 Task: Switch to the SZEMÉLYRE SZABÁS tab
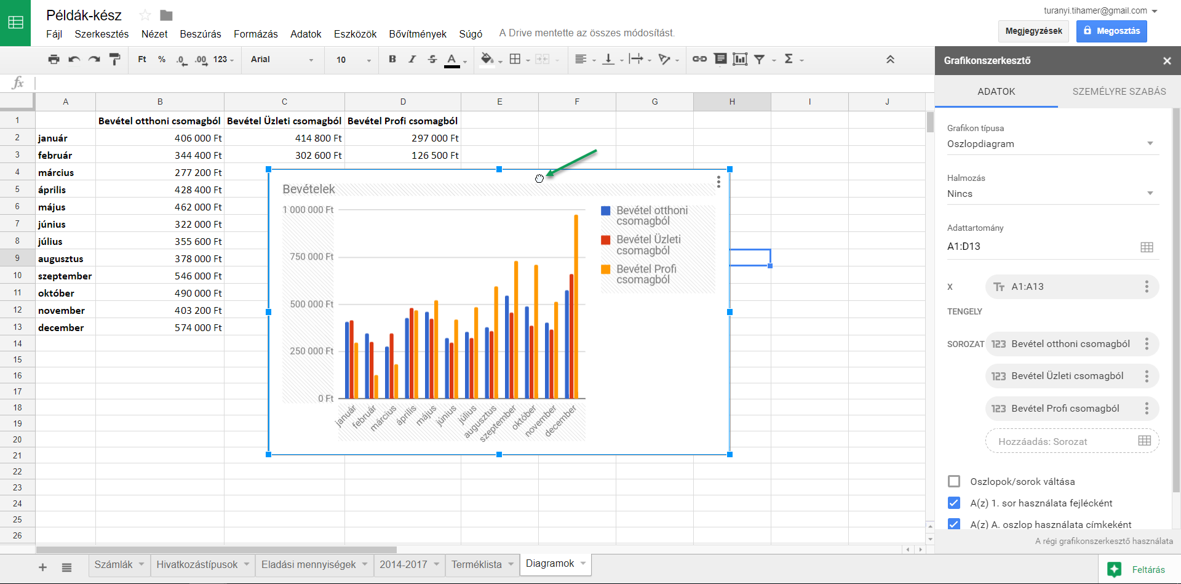coord(1119,92)
